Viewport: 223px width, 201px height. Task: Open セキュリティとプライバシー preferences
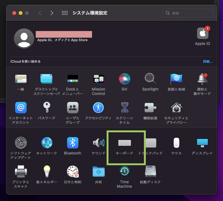(x=177, y=108)
